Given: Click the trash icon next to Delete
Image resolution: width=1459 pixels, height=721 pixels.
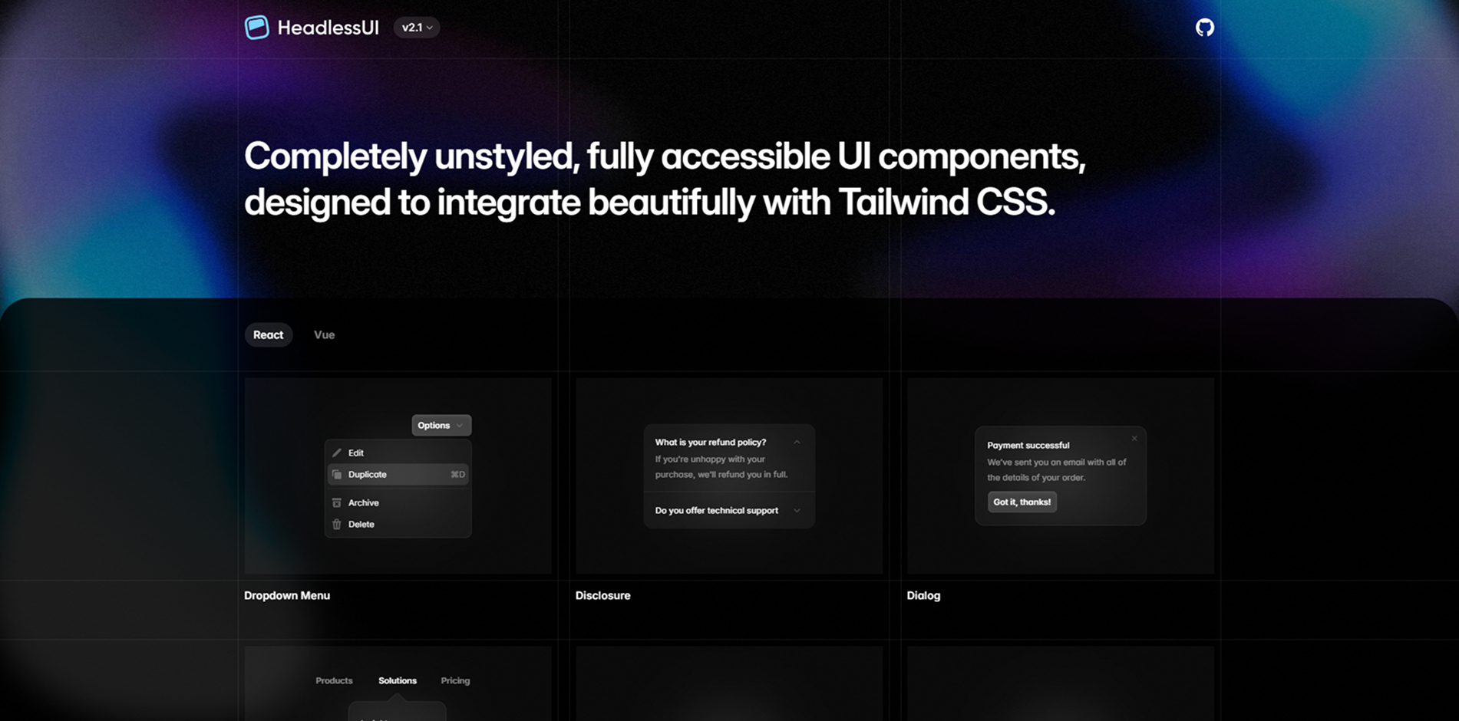Looking at the screenshot, I should pos(336,524).
